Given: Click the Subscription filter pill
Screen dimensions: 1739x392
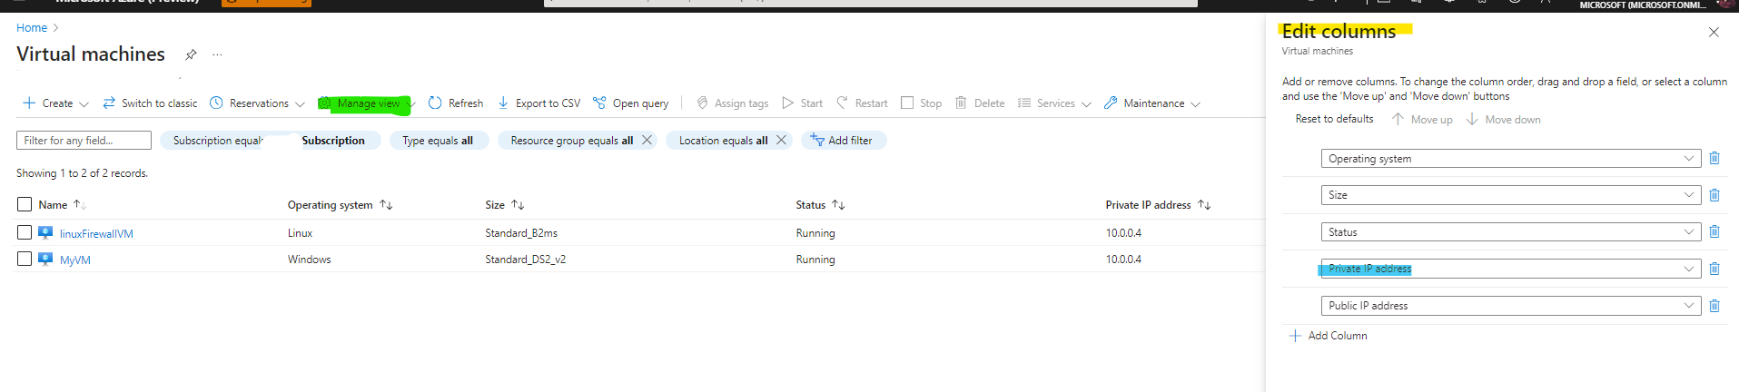Looking at the screenshot, I should coord(270,141).
